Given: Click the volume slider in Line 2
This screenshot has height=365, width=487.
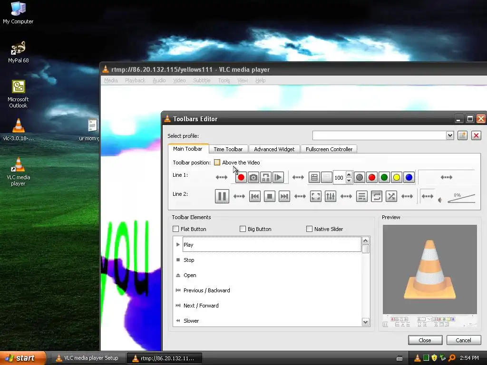Looking at the screenshot, I should (x=461, y=198).
